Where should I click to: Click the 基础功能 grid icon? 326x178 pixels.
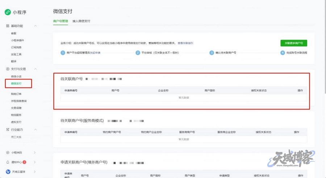(8, 26)
